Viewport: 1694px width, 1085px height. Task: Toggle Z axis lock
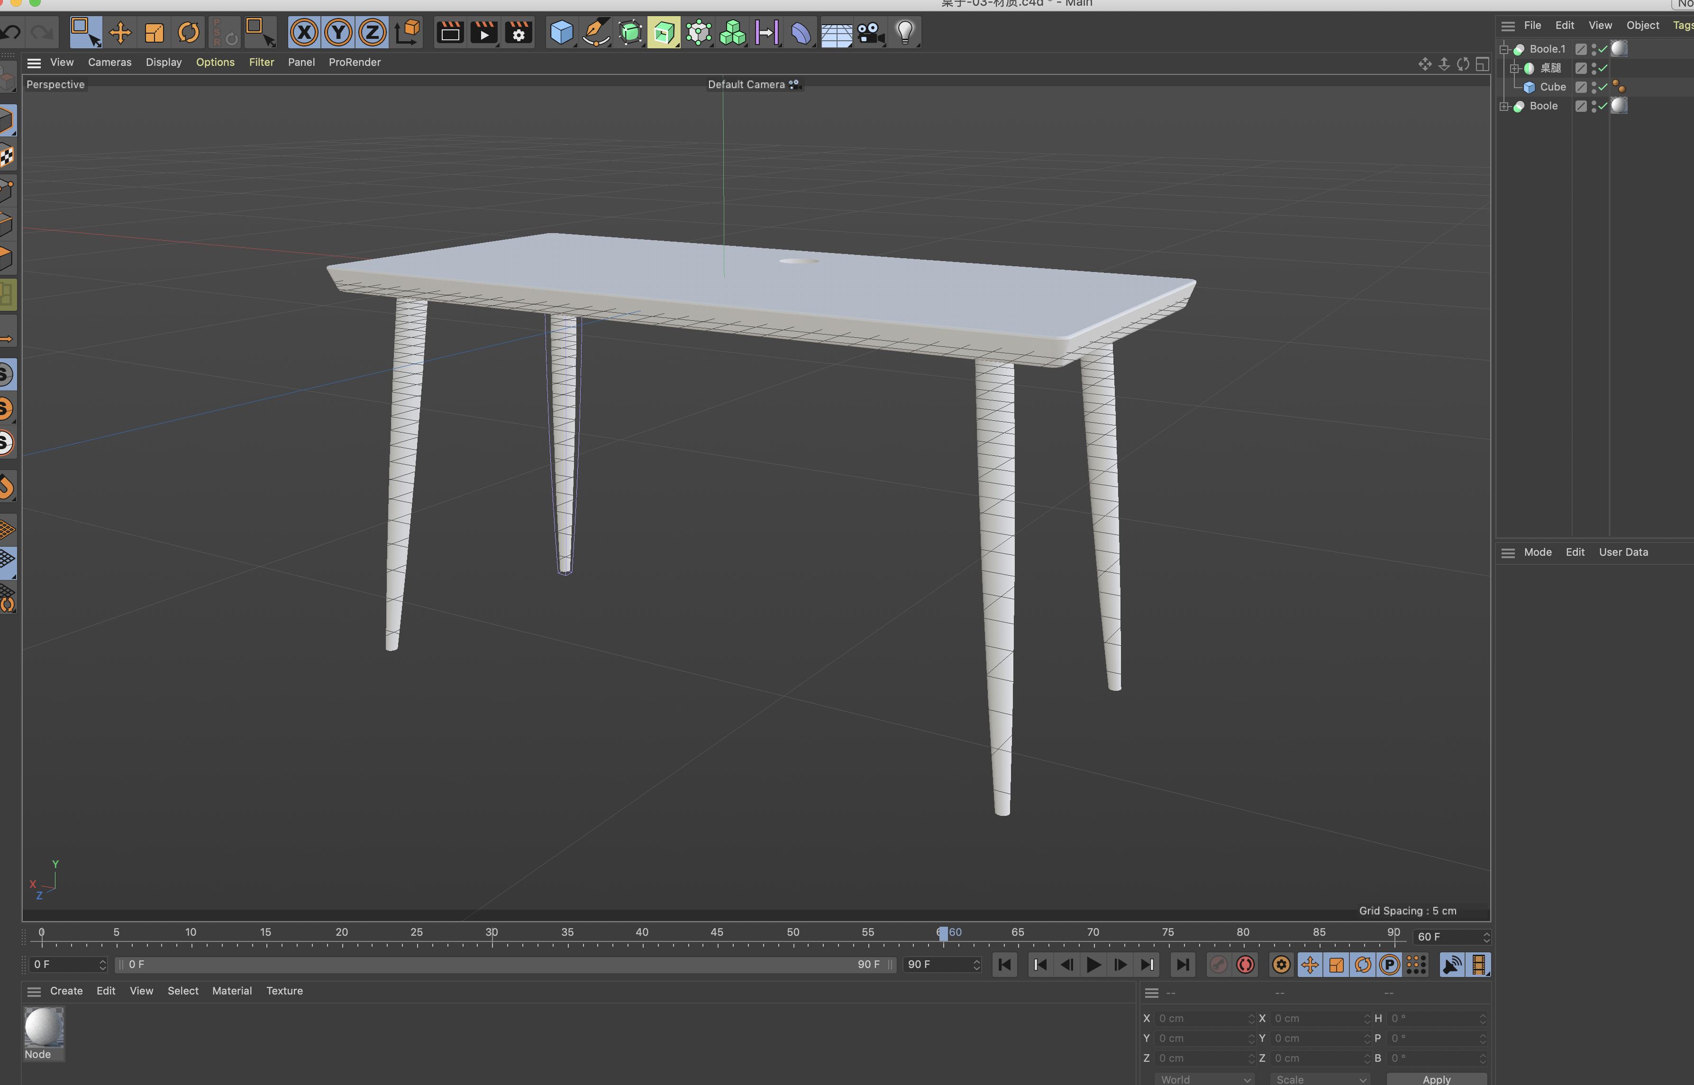tap(372, 32)
